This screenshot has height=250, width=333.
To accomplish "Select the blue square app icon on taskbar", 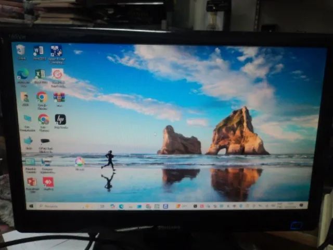I will [165, 206].
